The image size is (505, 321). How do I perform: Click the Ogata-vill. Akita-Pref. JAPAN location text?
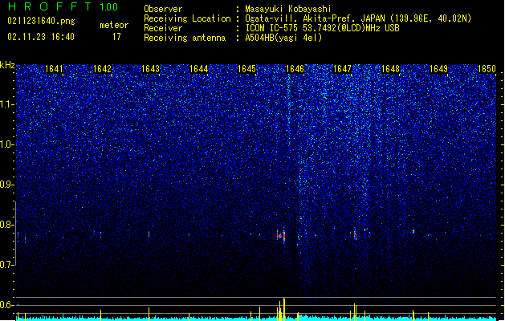coord(358,18)
